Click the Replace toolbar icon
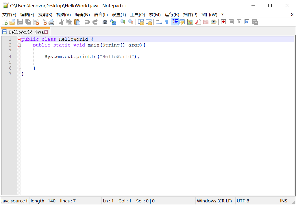 (x=113, y=22)
